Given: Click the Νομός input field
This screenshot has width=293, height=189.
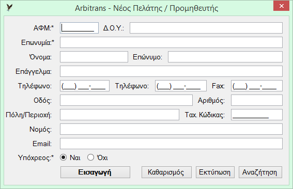Looking at the screenshot, I should click(x=171, y=129).
